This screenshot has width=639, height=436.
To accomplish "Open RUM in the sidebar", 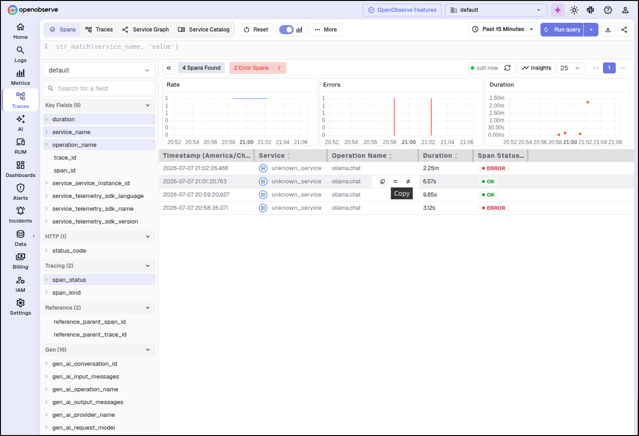I will click(x=20, y=146).
